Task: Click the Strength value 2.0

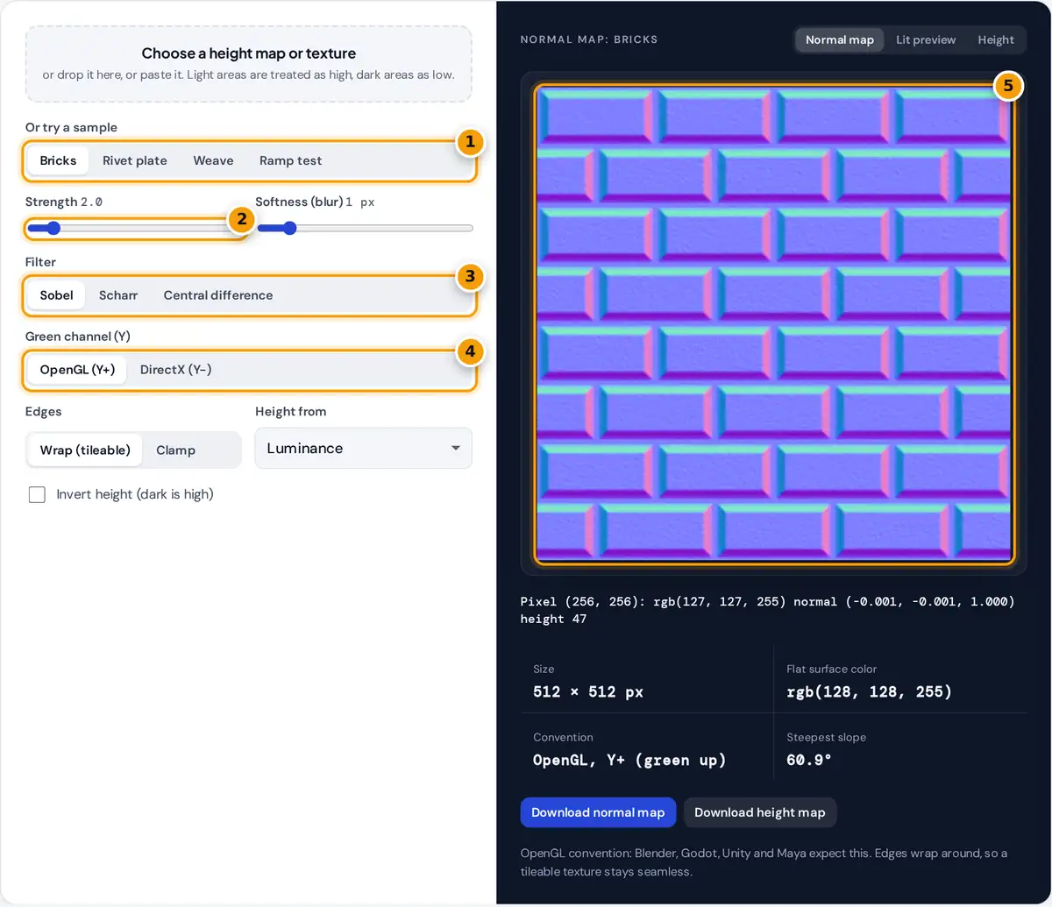Action: pos(91,202)
